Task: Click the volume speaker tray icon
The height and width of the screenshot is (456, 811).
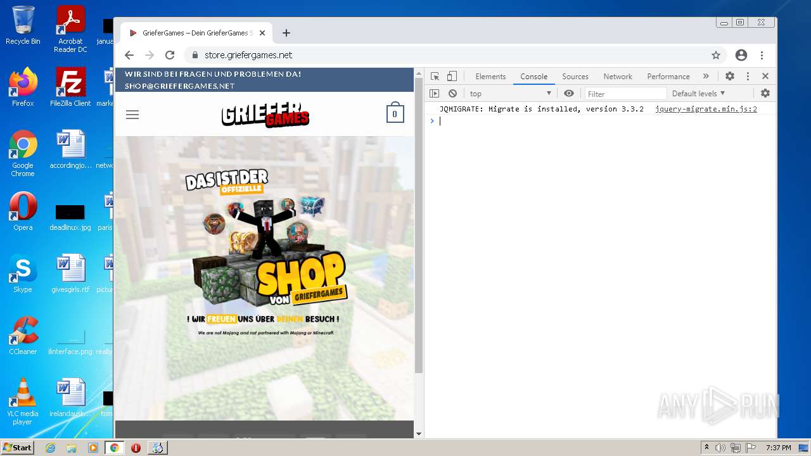Action: [x=720, y=448]
